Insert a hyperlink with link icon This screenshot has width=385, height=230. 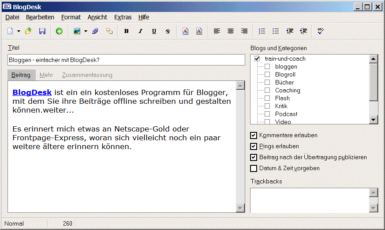(x=109, y=31)
